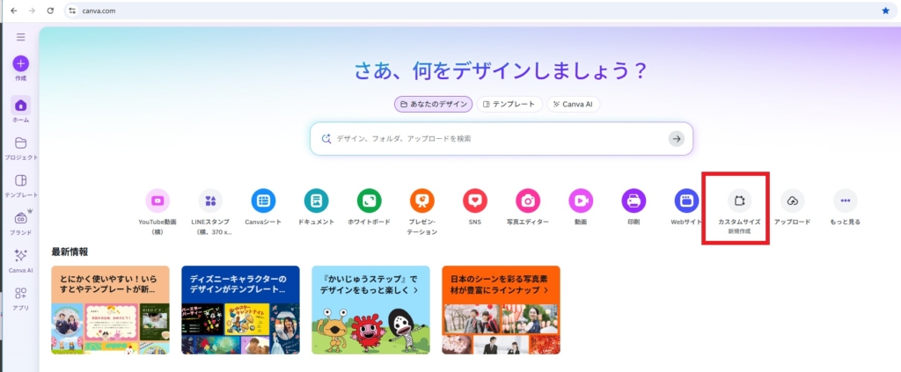Viewport: 901px width, 372px height.
Task: Open プロジェクト in the left sidebar
Action: (x=21, y=148)
